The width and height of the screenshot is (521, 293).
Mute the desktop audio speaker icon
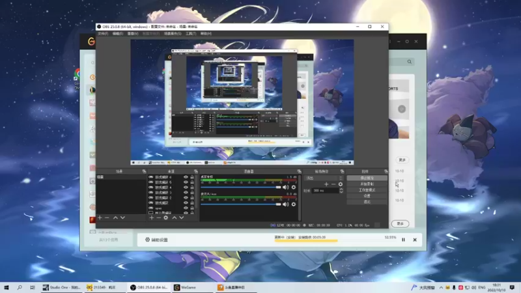[x=285, y=188]
